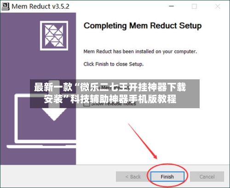
Task: Close the setup window with X
Action: (x=218, y=6)
